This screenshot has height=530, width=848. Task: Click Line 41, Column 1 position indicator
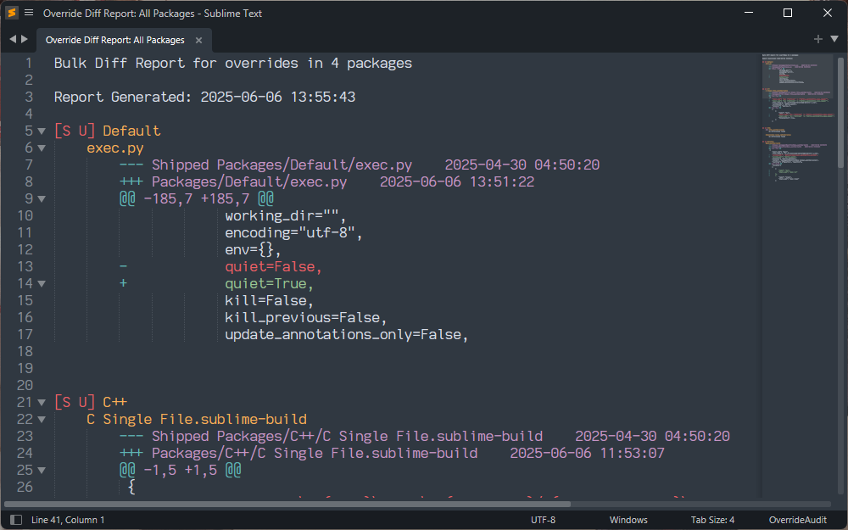(68, 520)
